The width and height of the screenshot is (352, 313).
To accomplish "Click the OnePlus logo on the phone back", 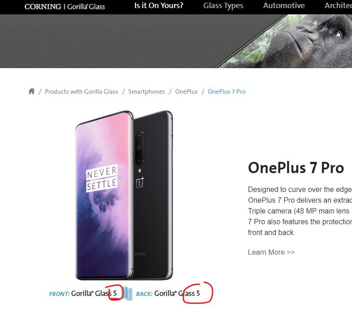I will (x=140, y=182).
